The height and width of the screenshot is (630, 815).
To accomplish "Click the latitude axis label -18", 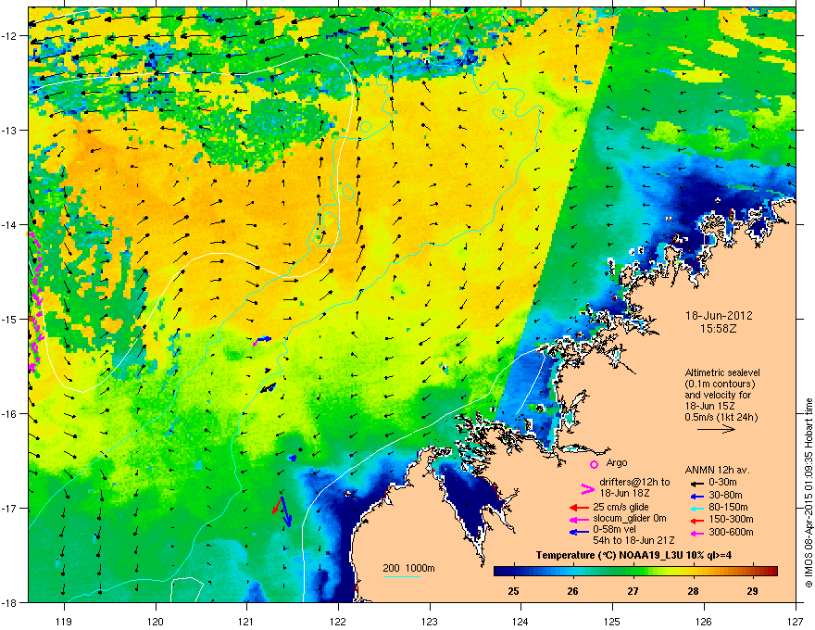I will (9, 602).
